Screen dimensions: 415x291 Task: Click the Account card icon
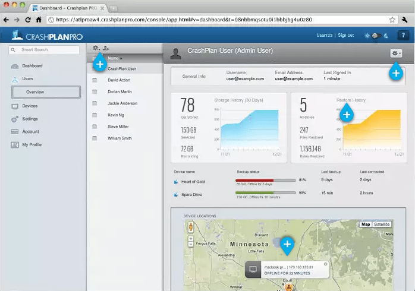[x=15, y=132]
